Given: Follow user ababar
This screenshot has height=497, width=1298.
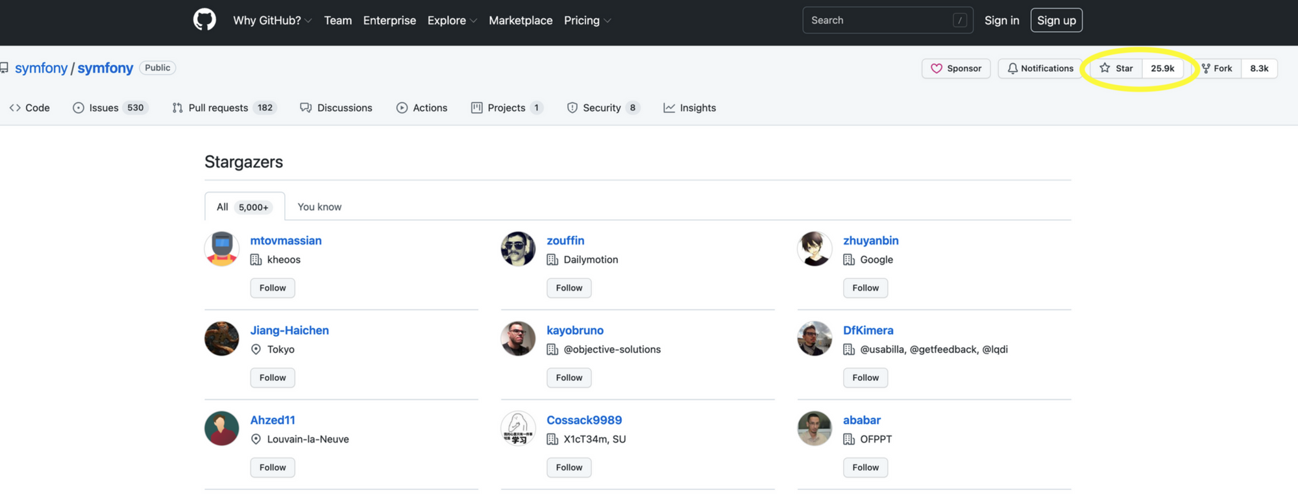Looking at the screenshot, I should (866, 467).
